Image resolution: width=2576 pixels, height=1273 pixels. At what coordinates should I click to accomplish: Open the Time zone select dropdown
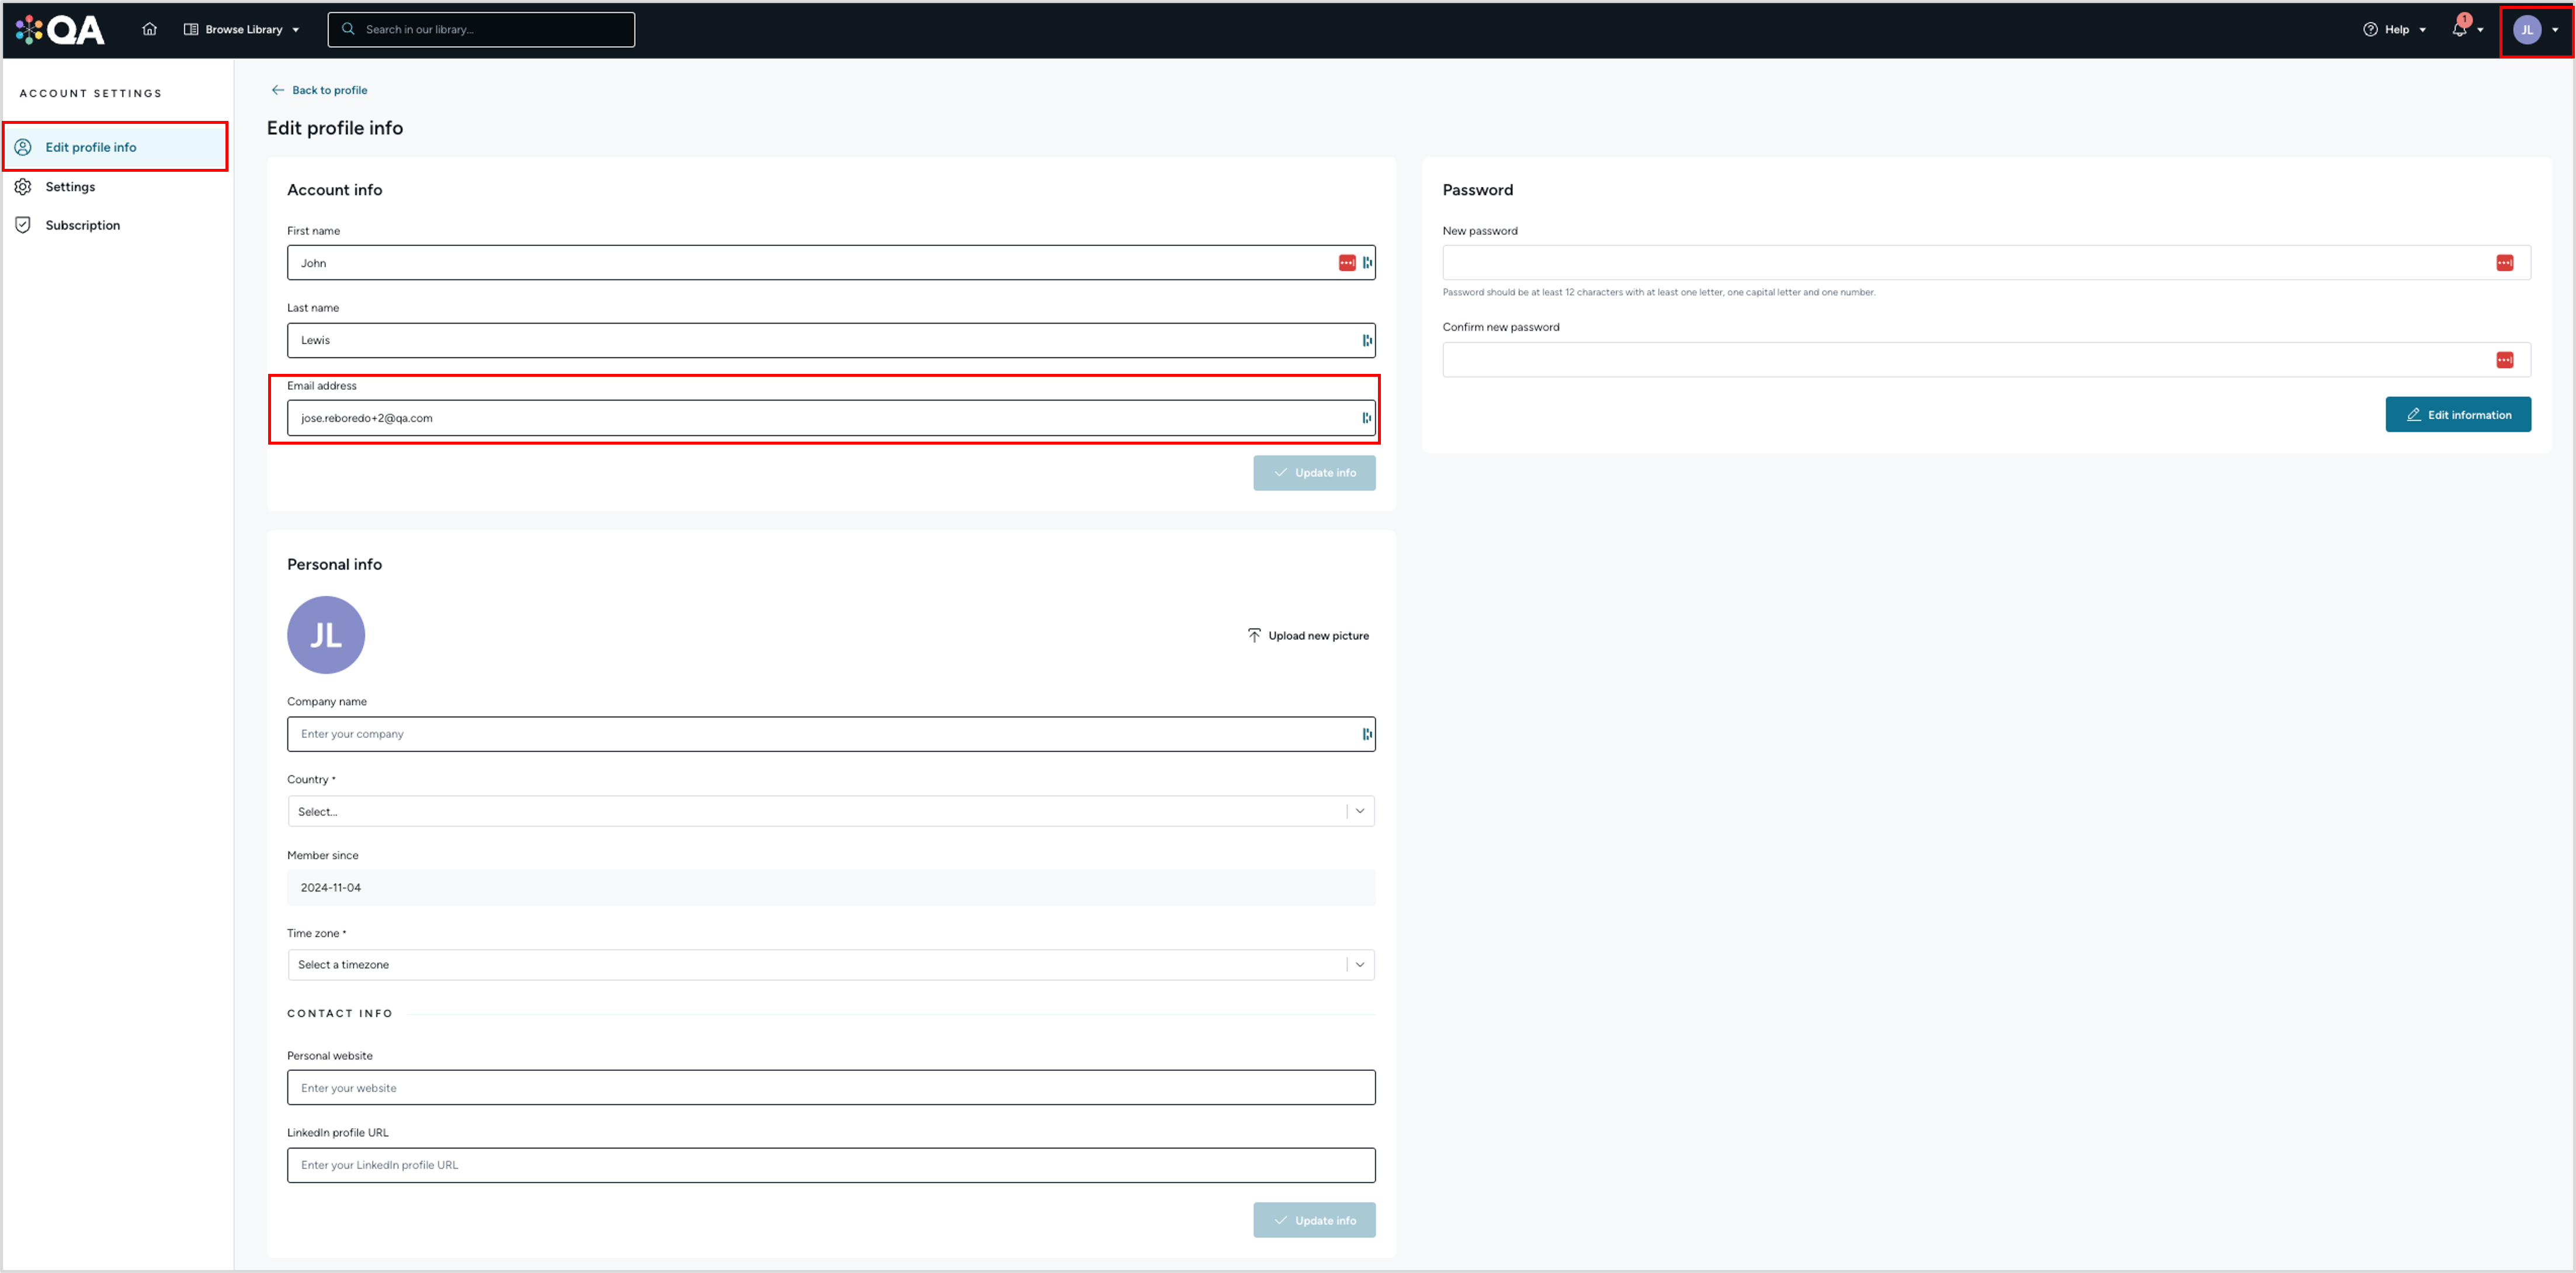coord(830,965)
